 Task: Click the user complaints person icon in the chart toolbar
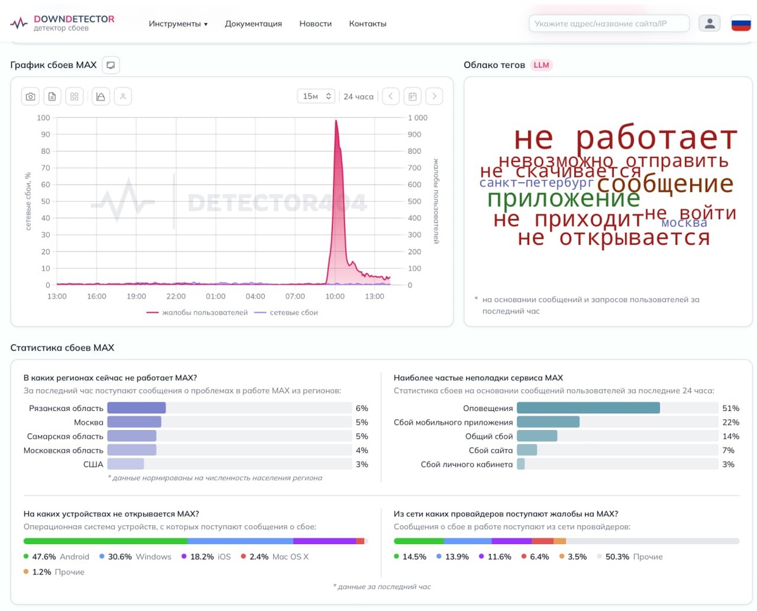click(123, 96)
